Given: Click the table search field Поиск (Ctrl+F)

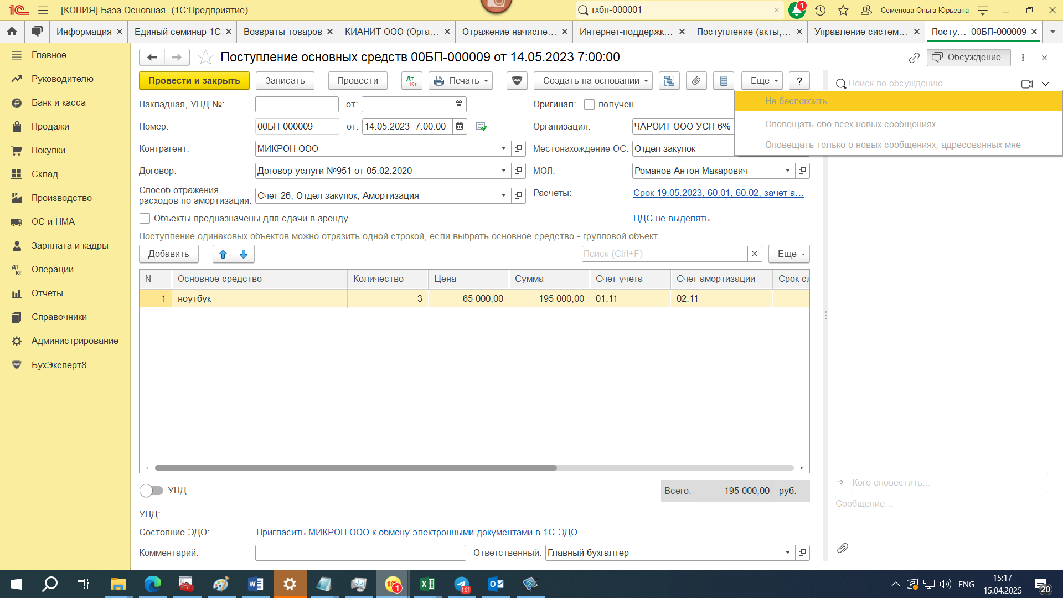Looking at the screenshot, I should pyautogui.click(x=664, y=254).
